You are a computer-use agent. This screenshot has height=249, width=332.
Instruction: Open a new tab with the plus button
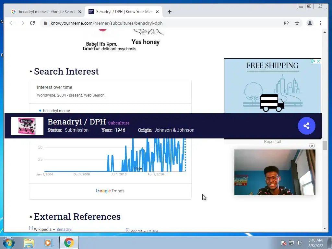click(169, 12)
